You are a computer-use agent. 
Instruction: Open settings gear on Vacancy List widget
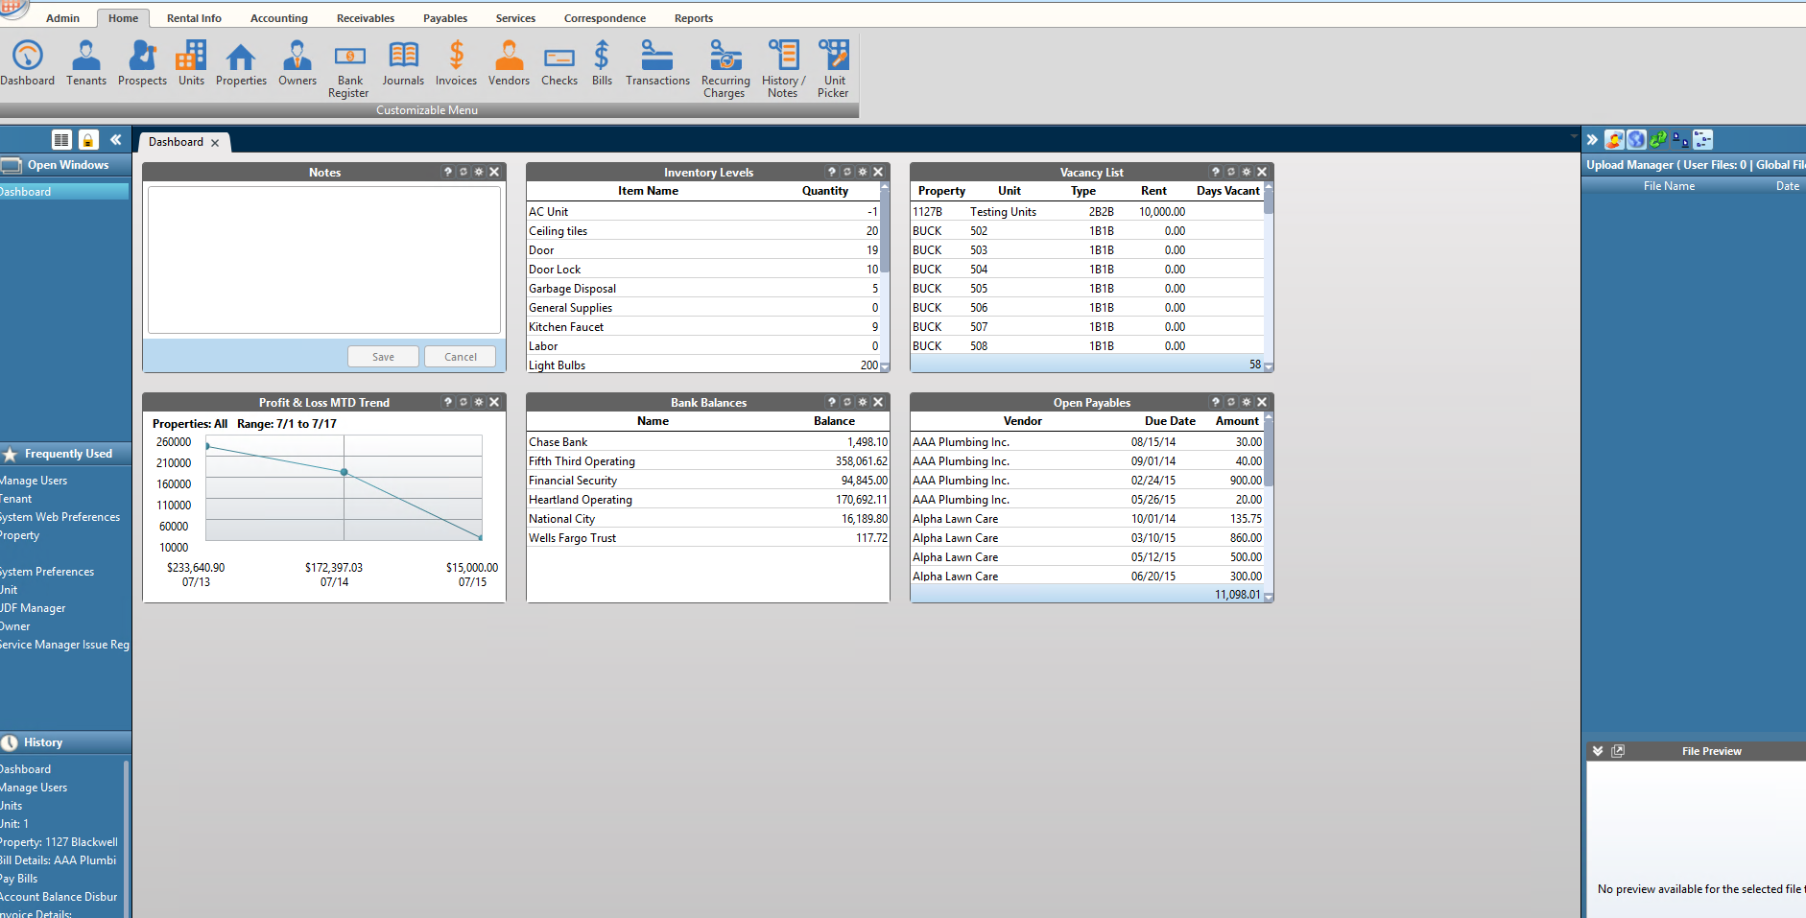(x=1247, y=172)
